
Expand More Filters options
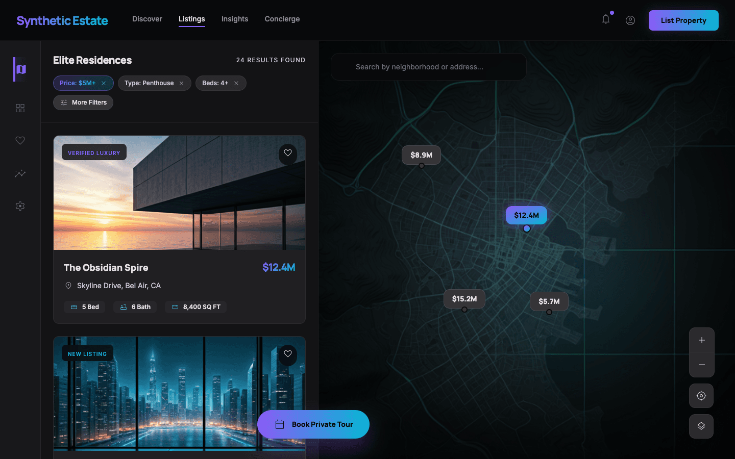[x=83, y=103]
